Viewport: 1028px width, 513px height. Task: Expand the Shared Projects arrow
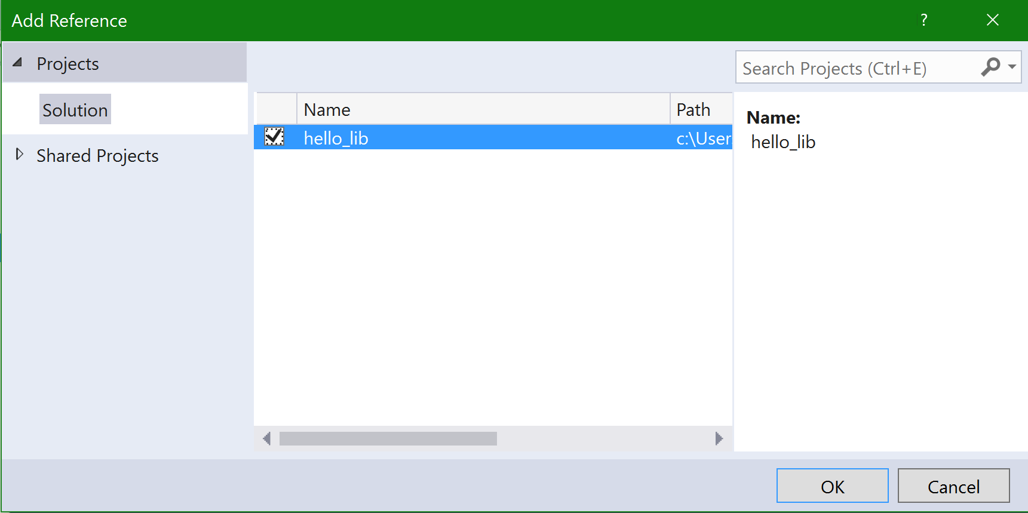pos(19,155)
